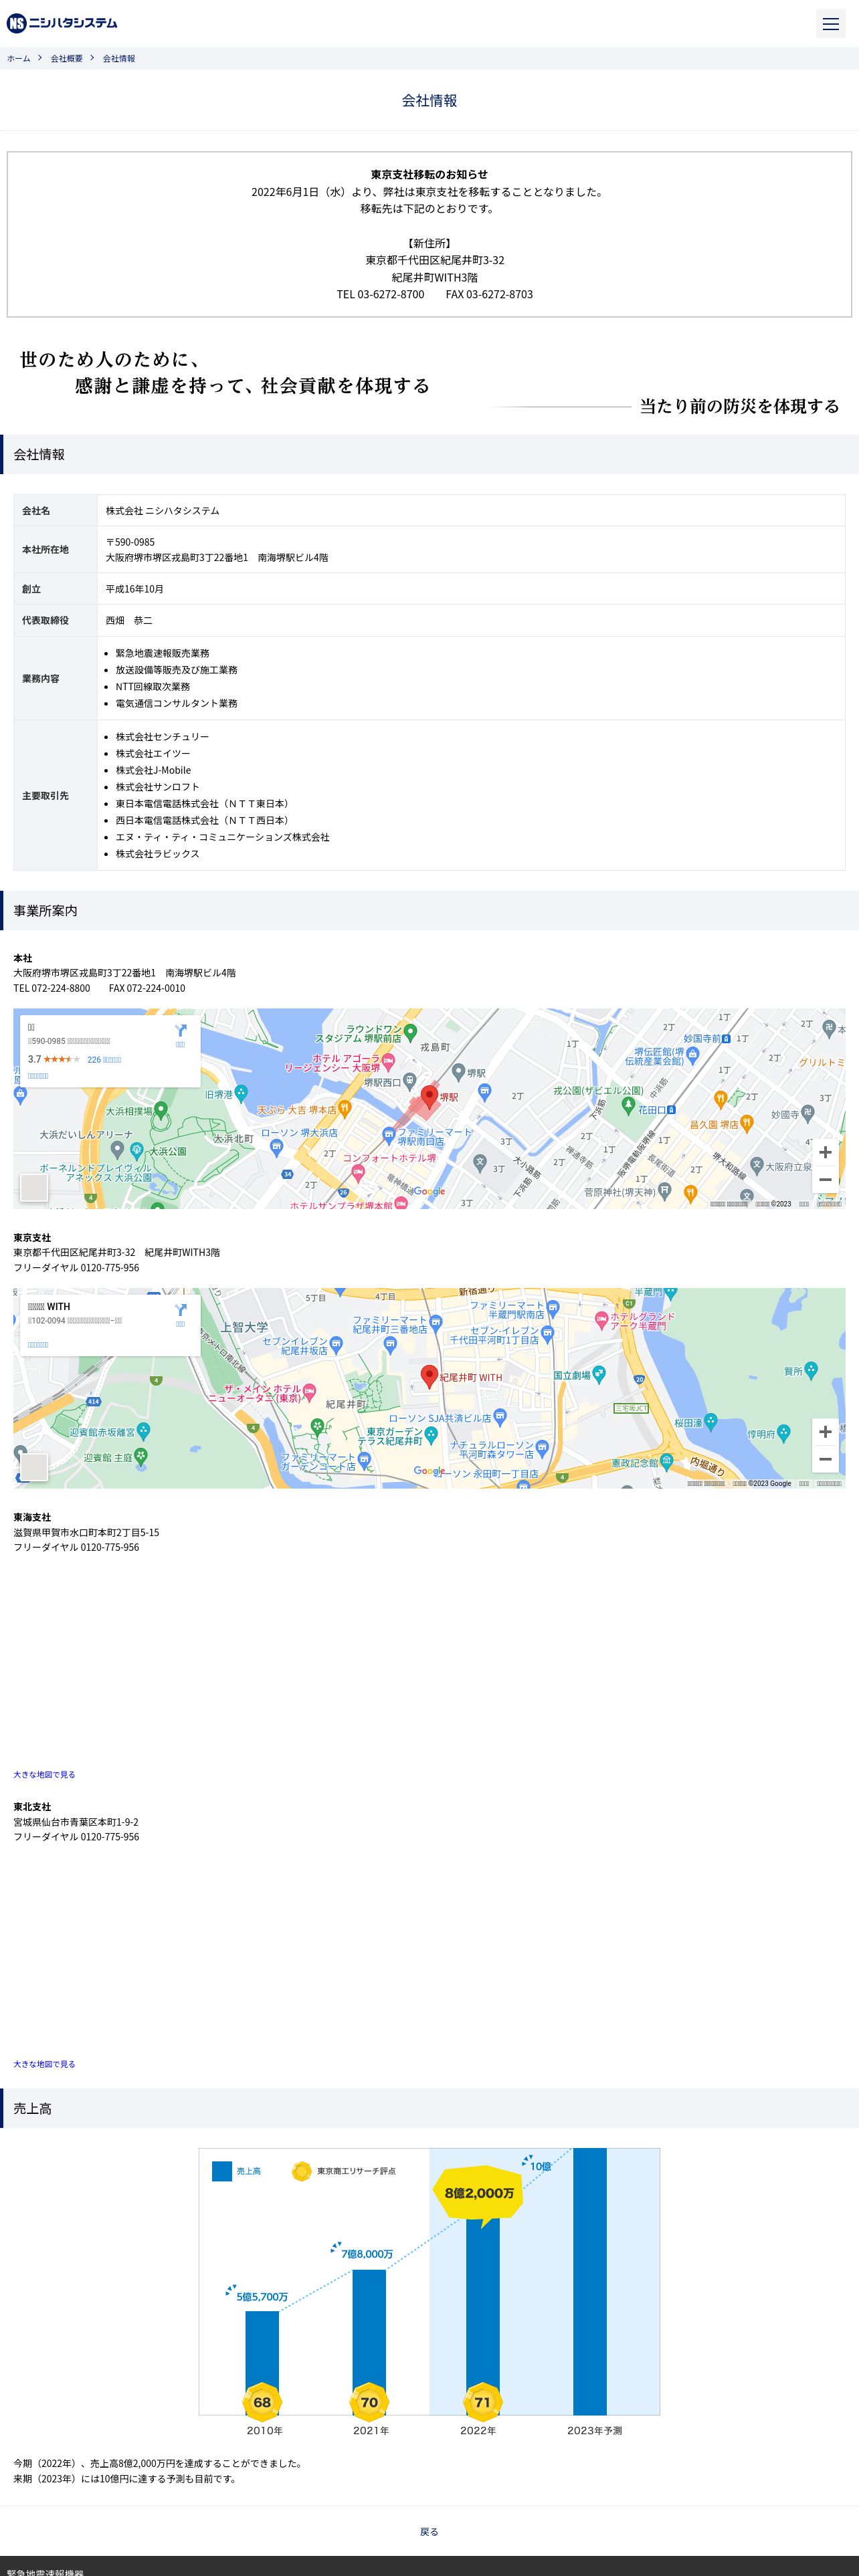
Task: Zoom in on the Tokyo branch map
Action: pyautogui.click(x=825, y=1432)
